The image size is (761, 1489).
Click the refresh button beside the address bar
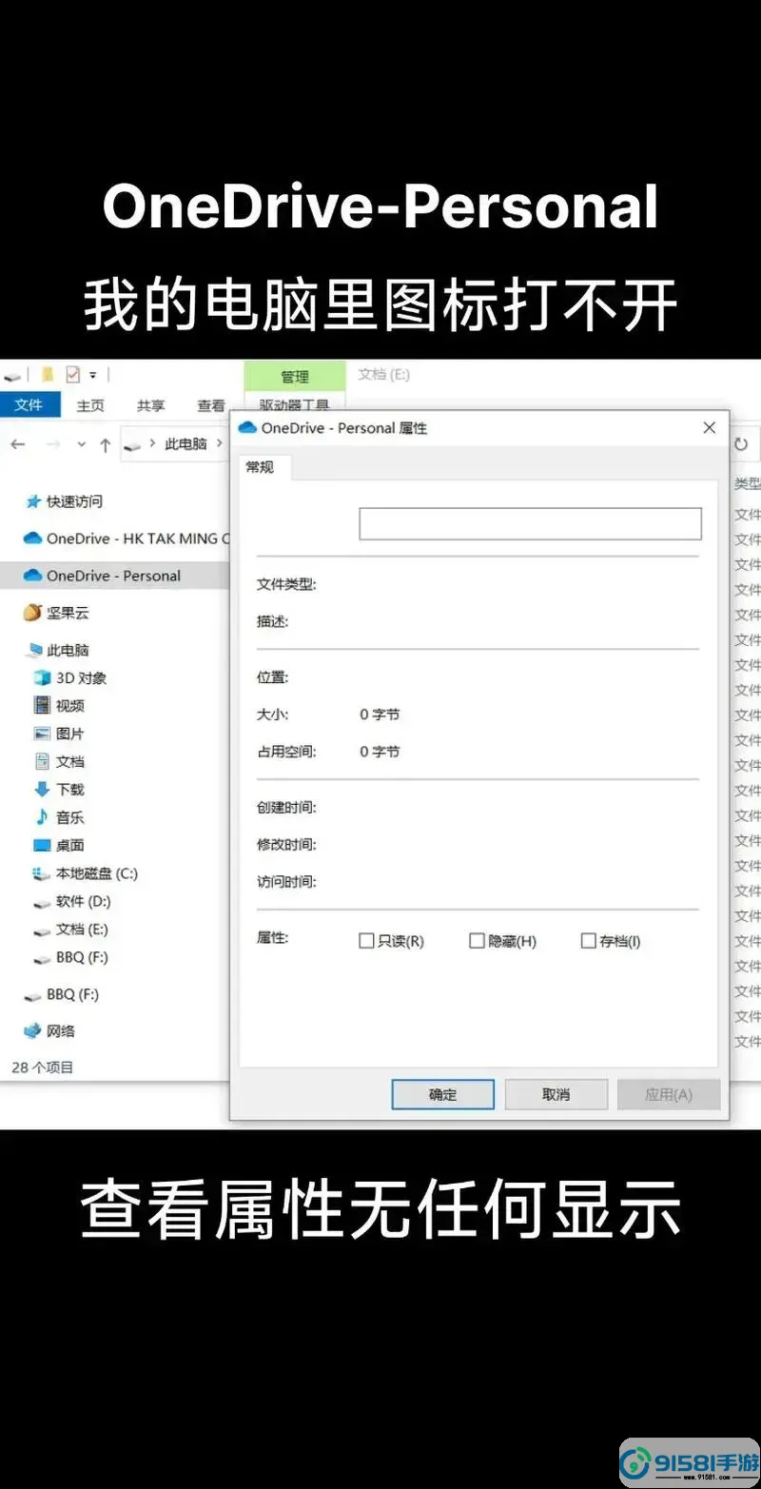tap(741, 444)
